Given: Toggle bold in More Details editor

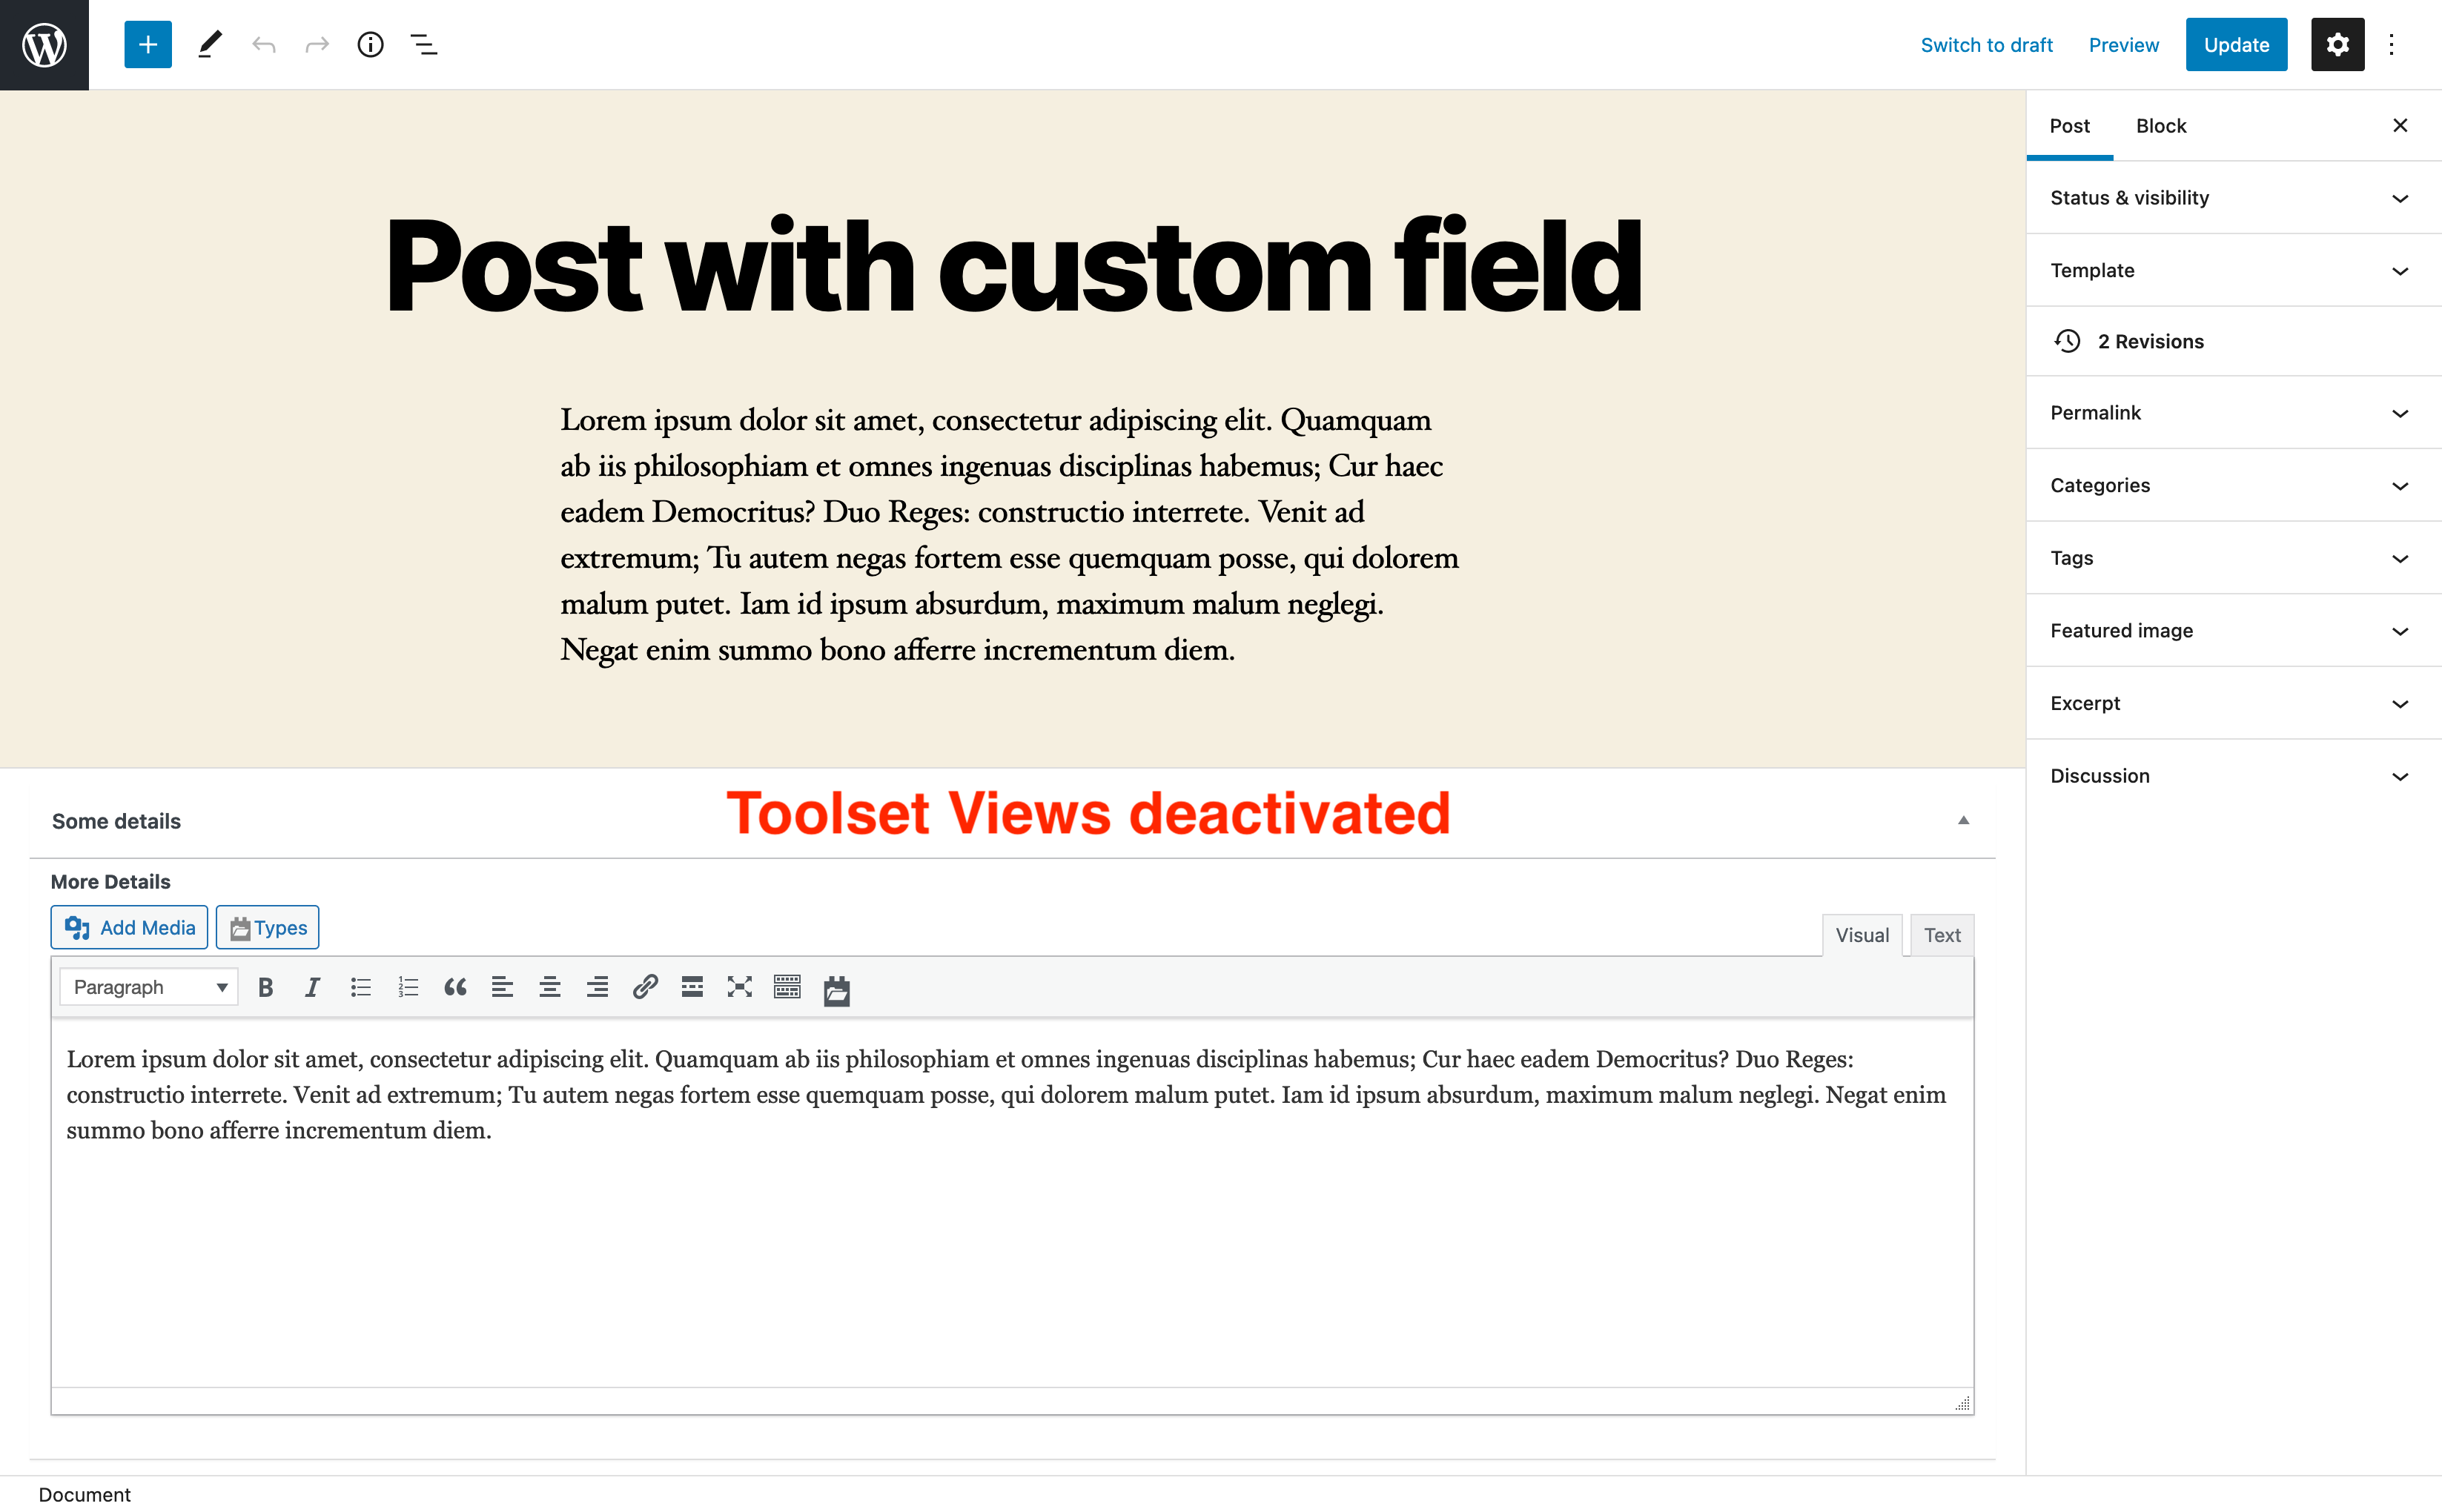Looking at the screenshot, I should [265, 988].
